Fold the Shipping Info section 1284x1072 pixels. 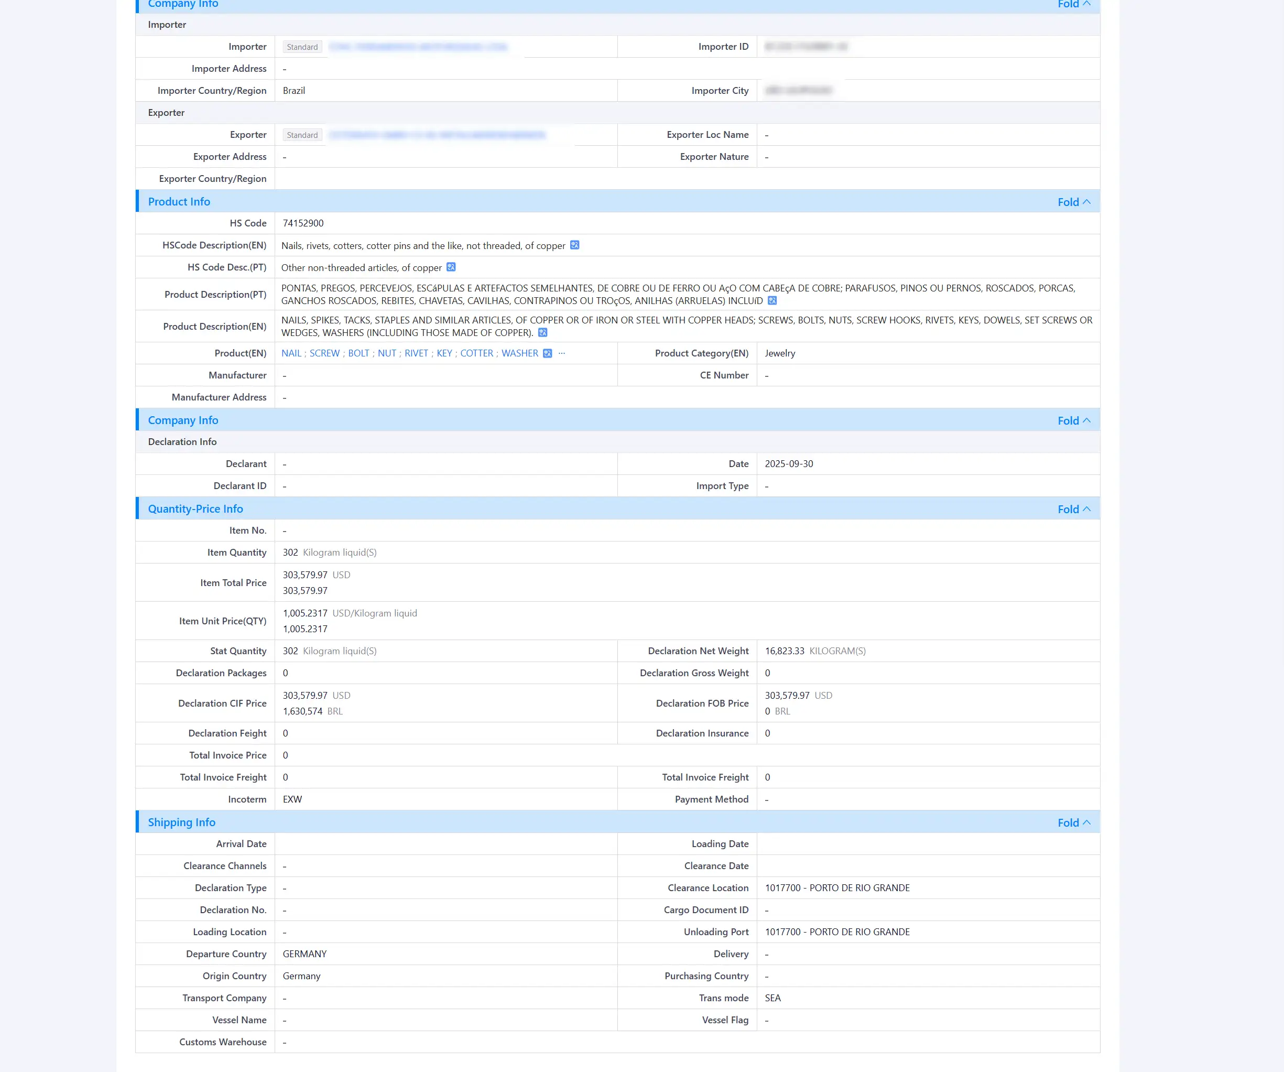pos(1074,822)
